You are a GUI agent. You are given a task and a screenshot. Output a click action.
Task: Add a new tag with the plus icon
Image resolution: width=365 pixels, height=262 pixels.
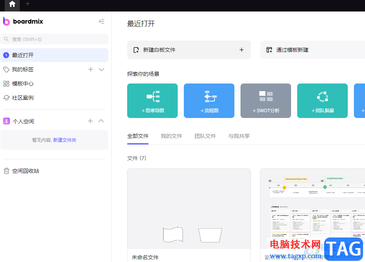coord(91,69)
